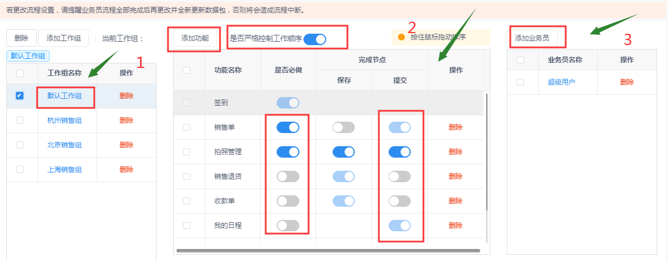Click the horizontal scrollbar under function table
668x261 pixels.
click(328, 251)
